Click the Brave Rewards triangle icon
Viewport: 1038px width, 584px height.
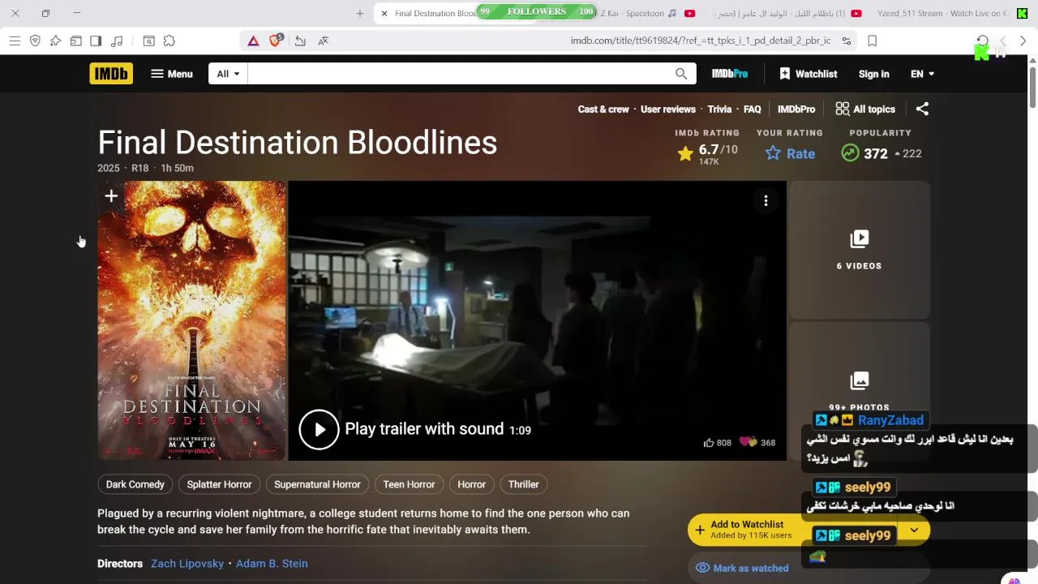click(x=253, y=41)
